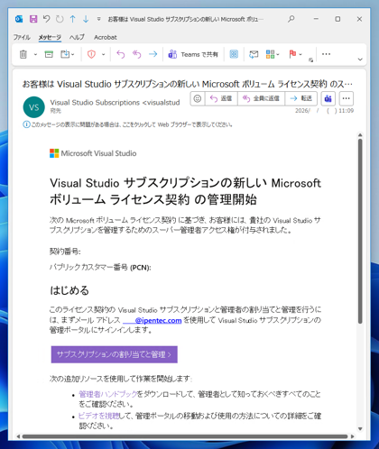Click the scroll down arrow of message body
Viewport: 379px width, 449px height.
point(360,429)
